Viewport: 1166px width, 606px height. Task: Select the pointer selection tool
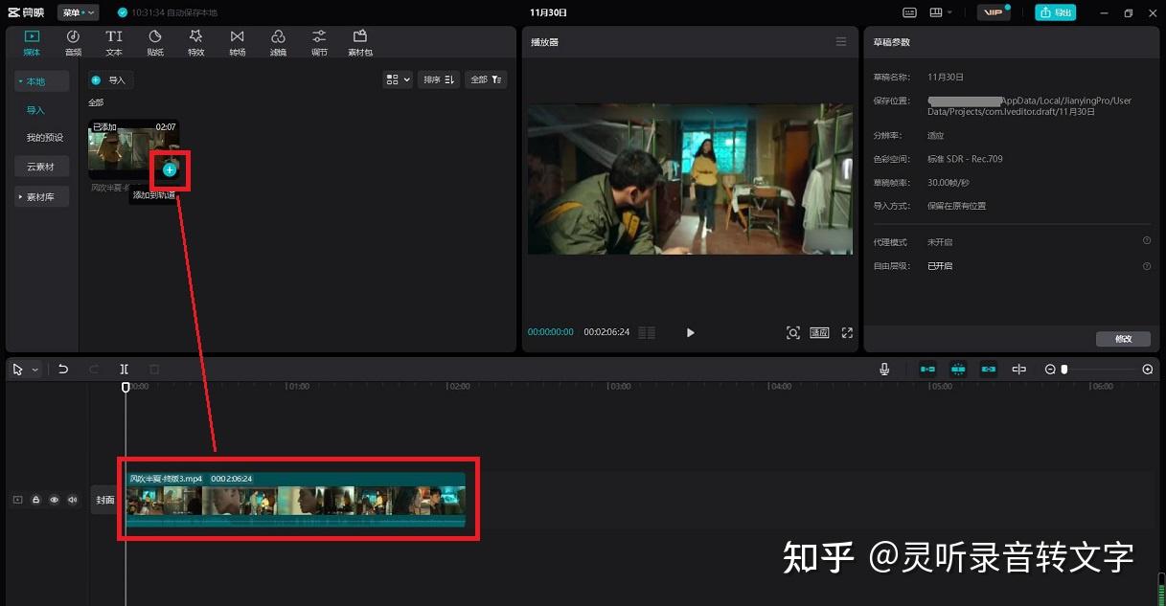[18, 370]
